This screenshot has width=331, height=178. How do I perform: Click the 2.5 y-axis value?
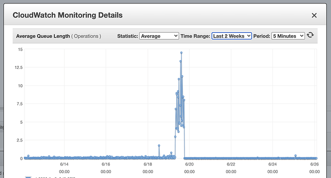[x=20, y=140]
